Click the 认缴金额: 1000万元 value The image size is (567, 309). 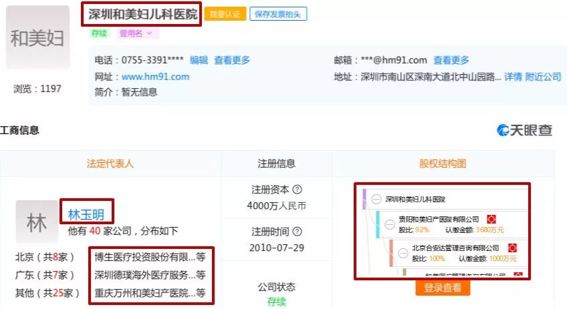pyautogui.click(x=488, y=259)
